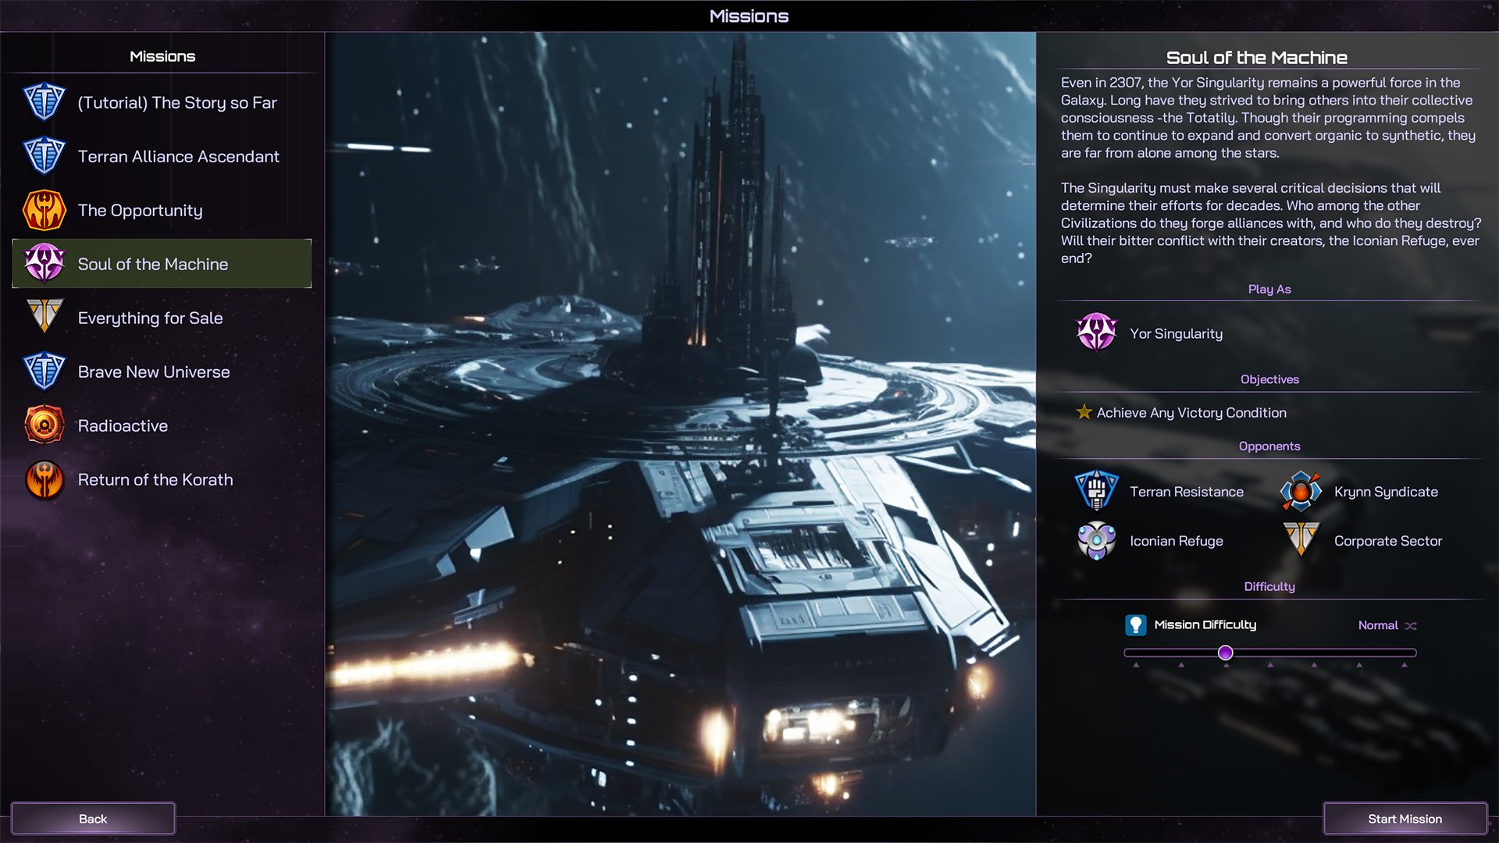Click the rightmost difficulty slider tick mark
Screen dimensions: 1499x843
(x=1404, y=665)
